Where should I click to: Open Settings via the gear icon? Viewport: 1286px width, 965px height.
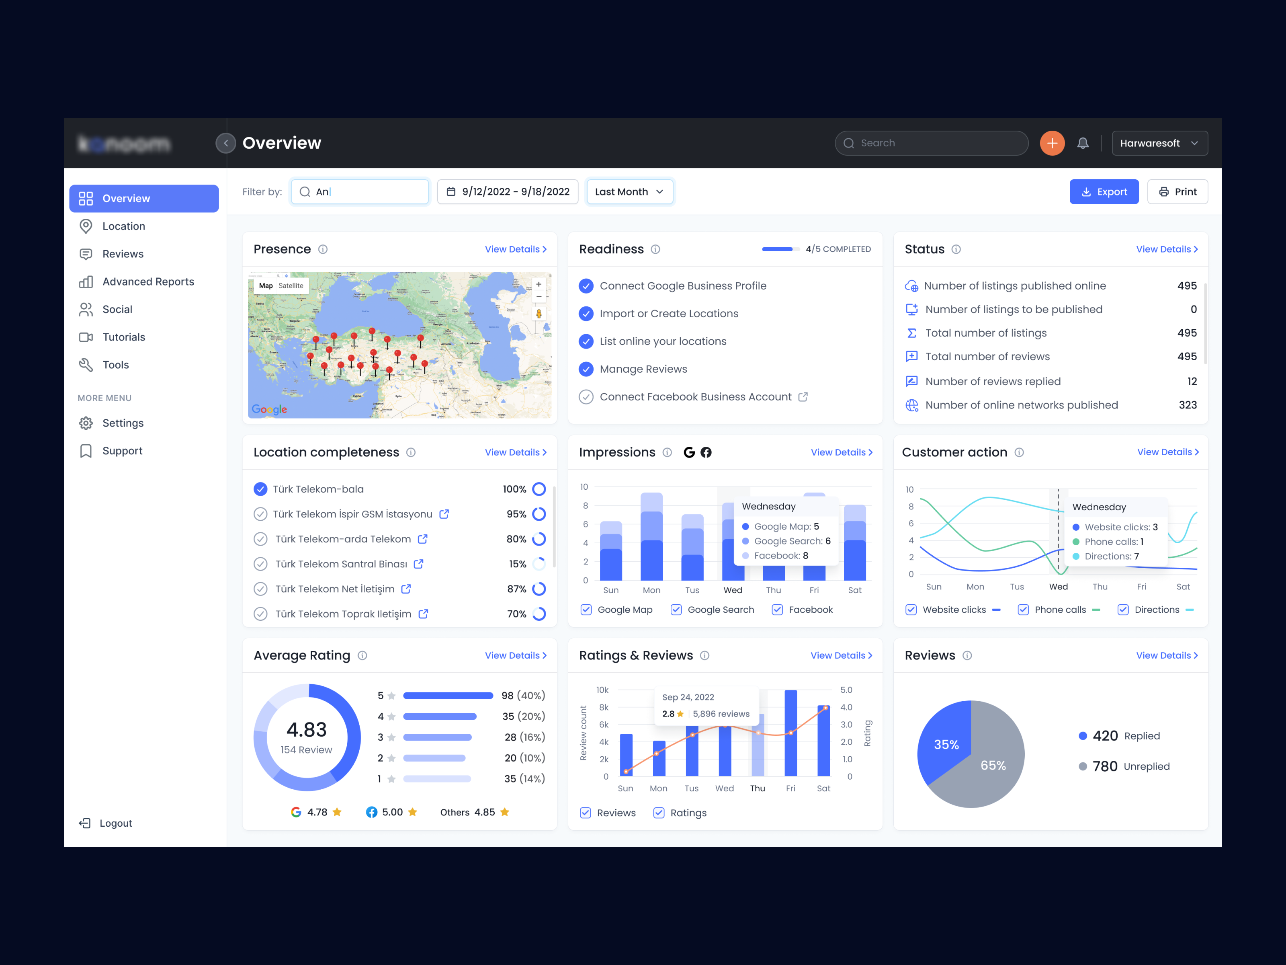[x=86, y=423]
